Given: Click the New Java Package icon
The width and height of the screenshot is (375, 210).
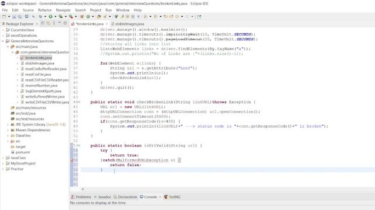Looking at the screenshot, I should click(82, 16).
